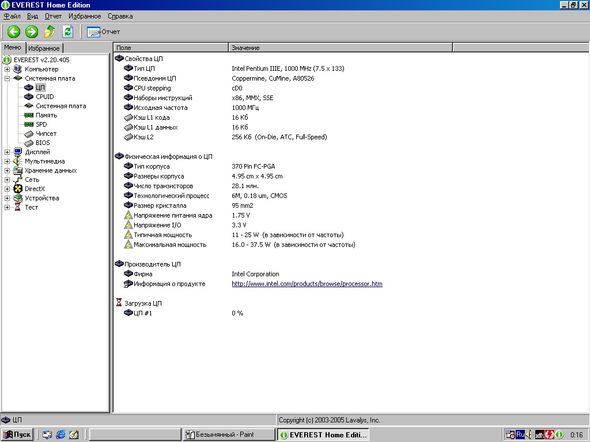Viewport: 590px width, 442px height.
Task: Expand the Компьютер tree node
Action: pyautogui.click(x=7, y=69)
